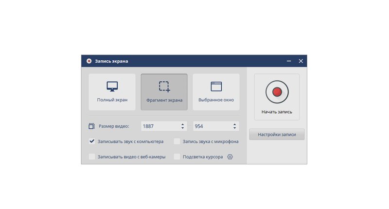This screenshot has width=389, height=209.
Task: Uncheck Записывать звук с компьютера
Action: click(92, 141)
